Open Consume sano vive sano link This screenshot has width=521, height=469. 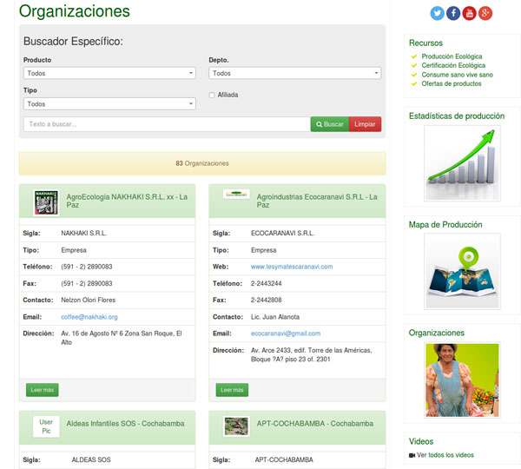point(458,75)
